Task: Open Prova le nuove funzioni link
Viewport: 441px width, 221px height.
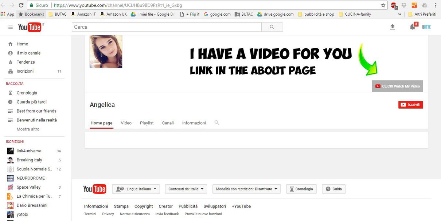Action: (x=203, y=214)
